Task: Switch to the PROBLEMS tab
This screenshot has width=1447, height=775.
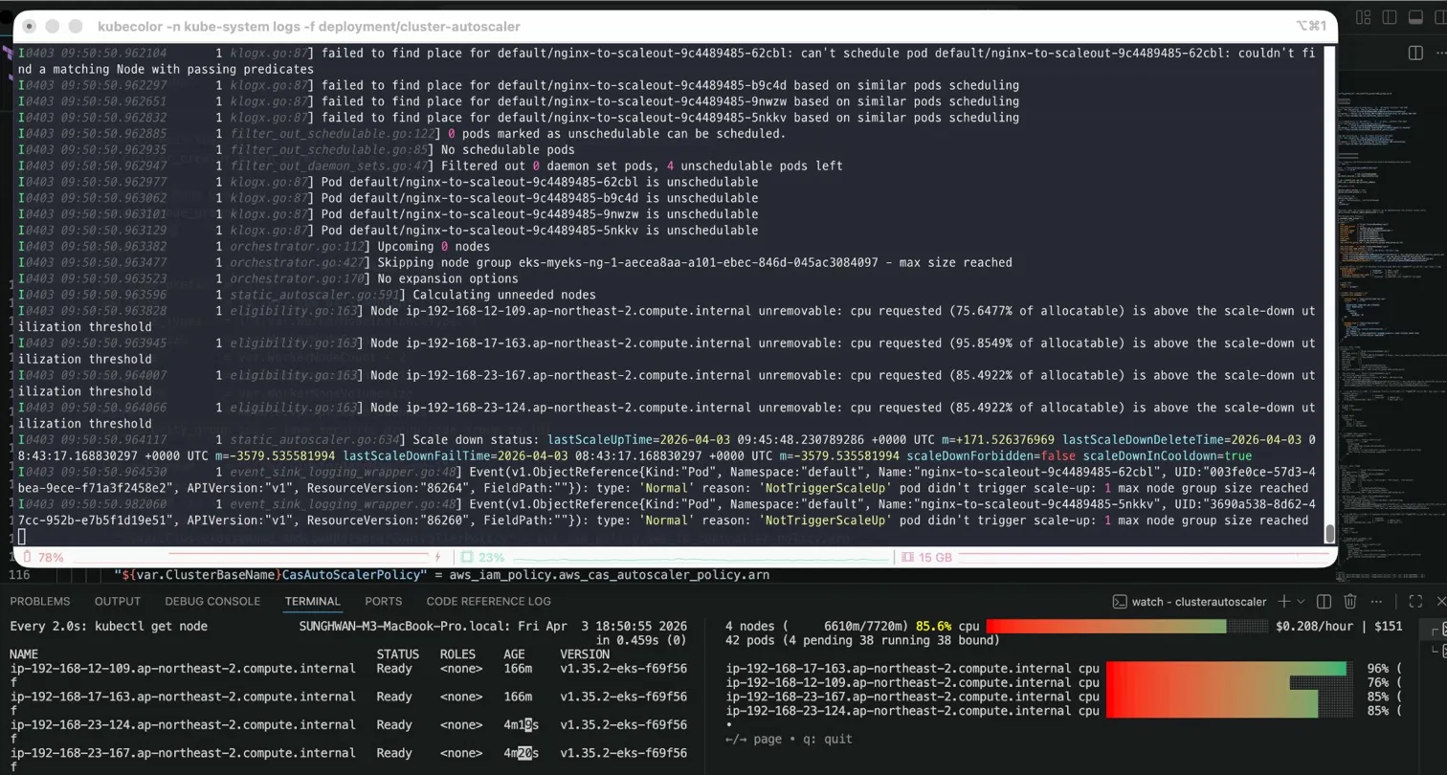Action: pyautogui.click(x=40, y=602)
